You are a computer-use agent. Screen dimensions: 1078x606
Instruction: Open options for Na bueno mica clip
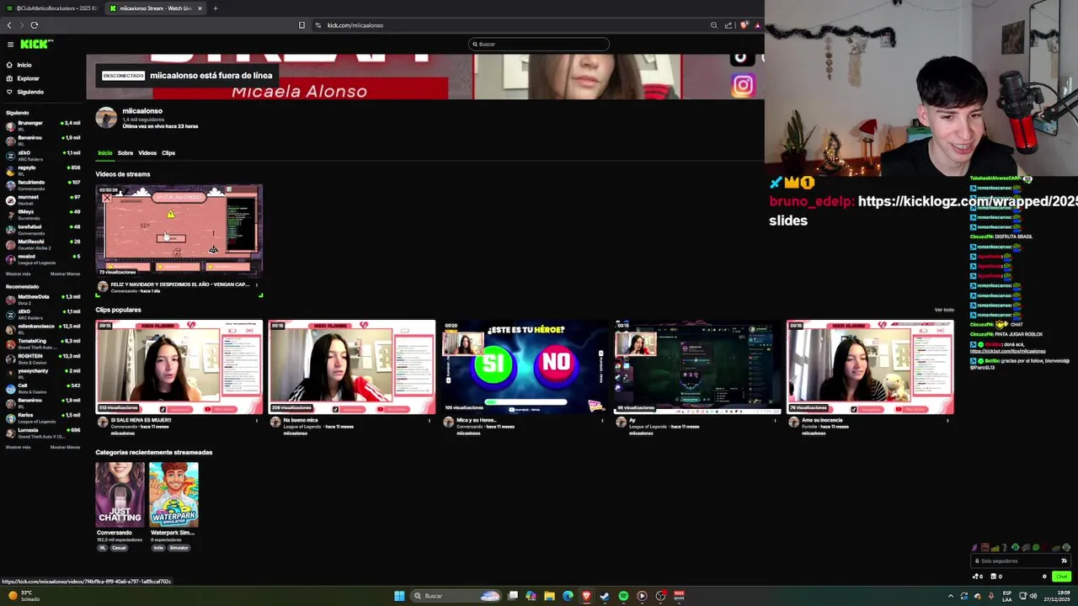(x=430, y=420)
